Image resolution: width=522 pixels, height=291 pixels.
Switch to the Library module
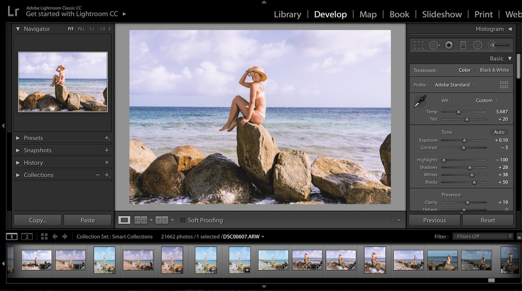click(287, 14)
